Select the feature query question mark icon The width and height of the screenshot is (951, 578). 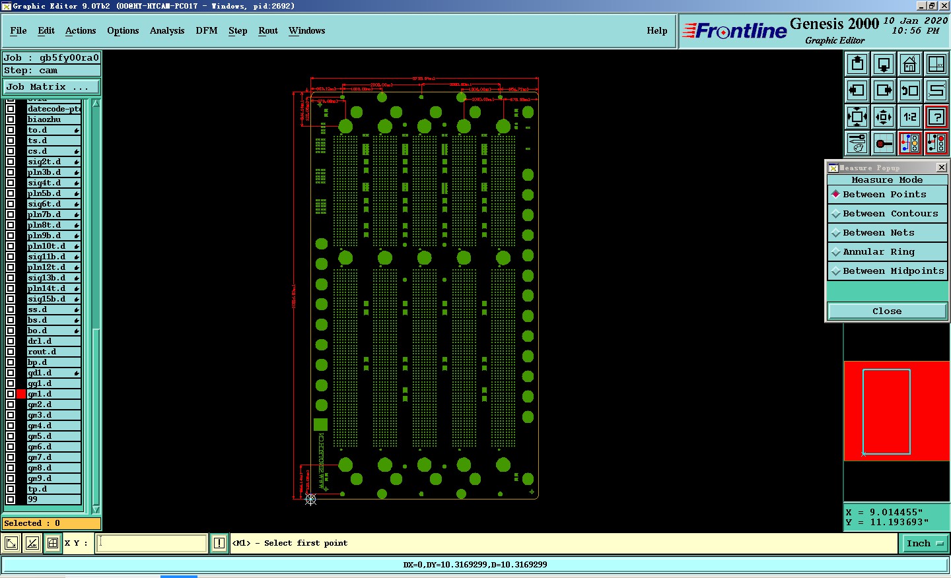point(936,117)
